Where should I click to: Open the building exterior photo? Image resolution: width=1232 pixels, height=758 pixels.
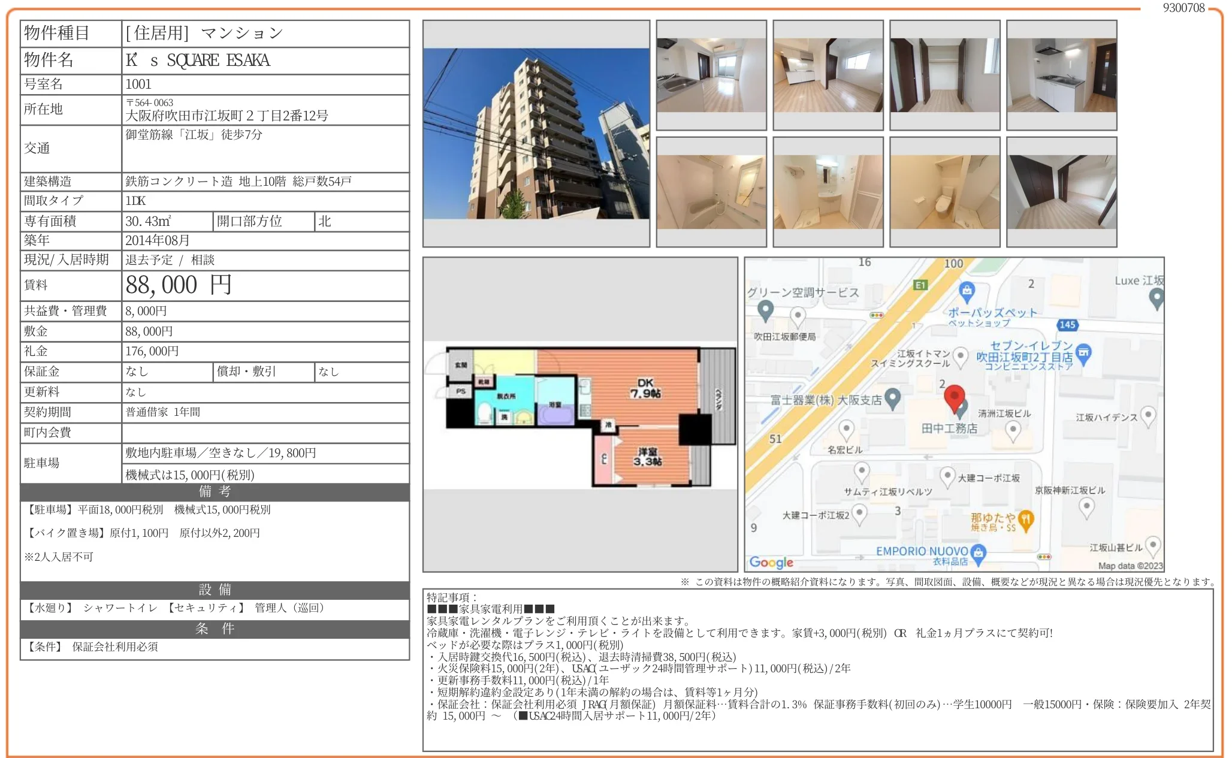(536, 134)
